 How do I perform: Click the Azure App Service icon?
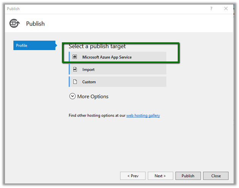point(75,57)
